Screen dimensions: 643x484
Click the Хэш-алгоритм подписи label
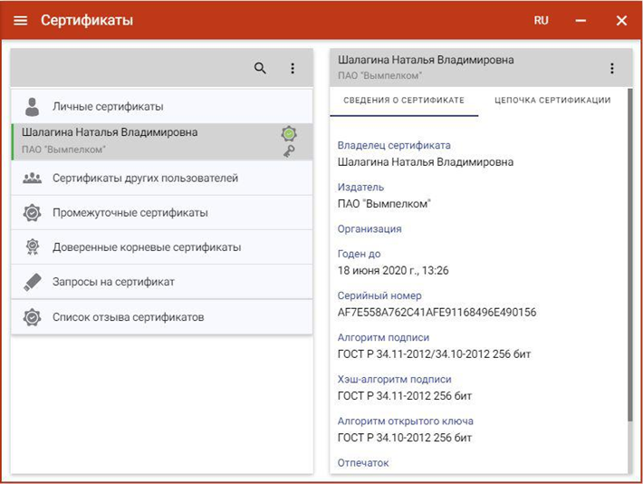click(x=395, y=380)
